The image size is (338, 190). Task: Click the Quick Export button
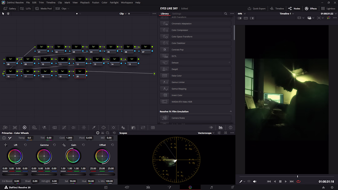coord(257,8)
